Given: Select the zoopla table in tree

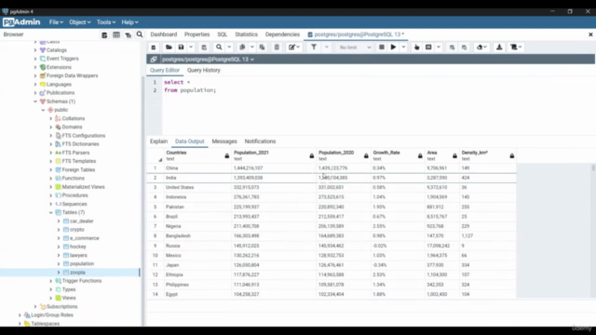Looking at the screenshot, I should (77, 273).
